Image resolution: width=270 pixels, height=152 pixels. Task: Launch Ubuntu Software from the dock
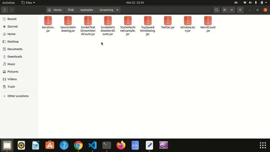click(x=50, y=145)
